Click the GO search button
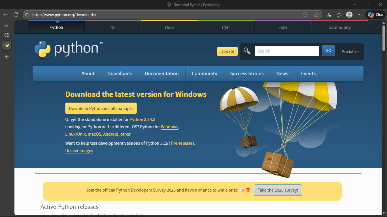This screenshot has height=217, width=387. [x=328, y=51]
